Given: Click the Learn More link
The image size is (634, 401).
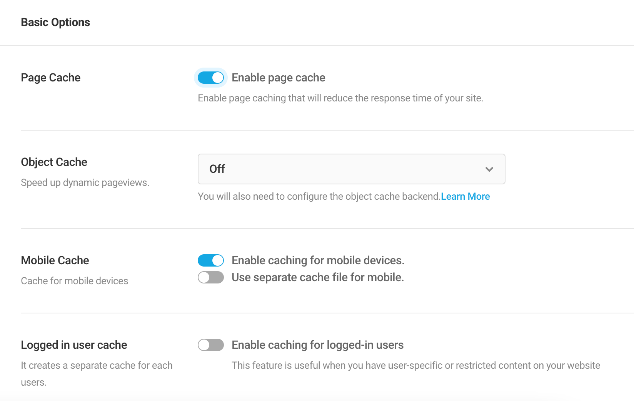Looking at the screenshot, I should (465, 196).
